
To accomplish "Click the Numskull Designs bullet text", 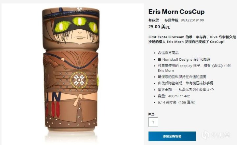I will coord(184,59).
